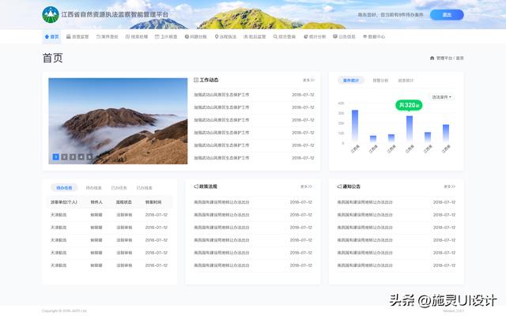Screen dimensions: 506x316
Task: Click the 问题分析 circle icon in the navigation bar
Action: [x=187, y=37]
